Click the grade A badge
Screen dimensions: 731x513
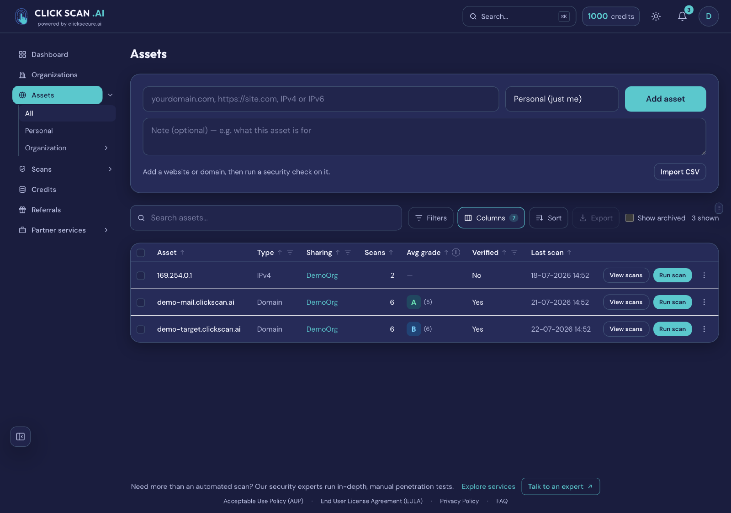tap(413, 302)
